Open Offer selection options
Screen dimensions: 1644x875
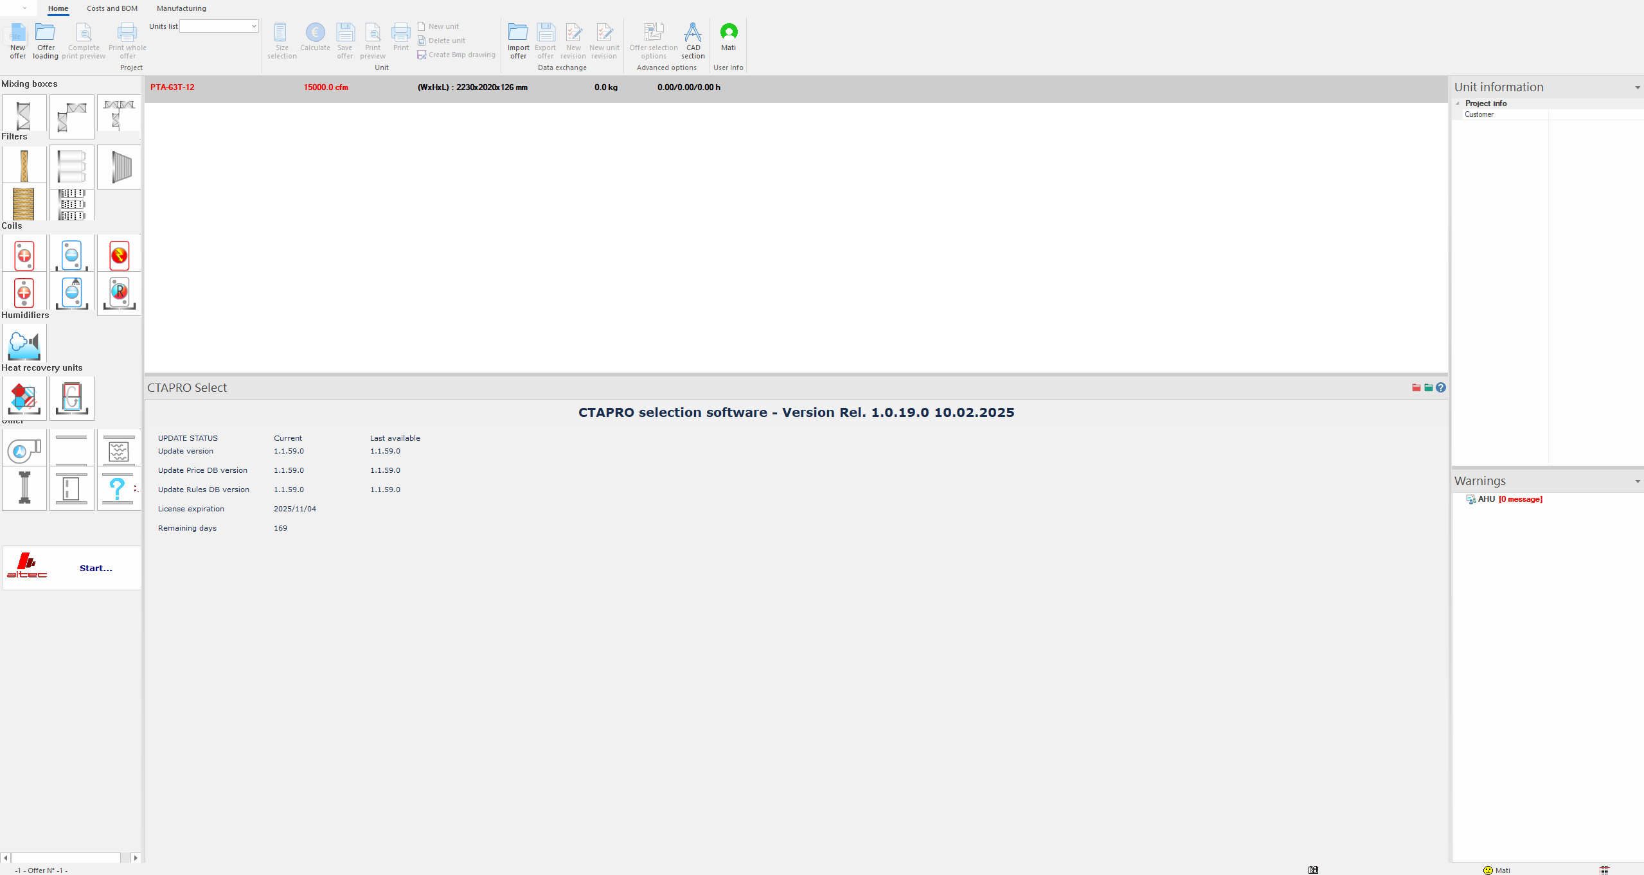654,40
